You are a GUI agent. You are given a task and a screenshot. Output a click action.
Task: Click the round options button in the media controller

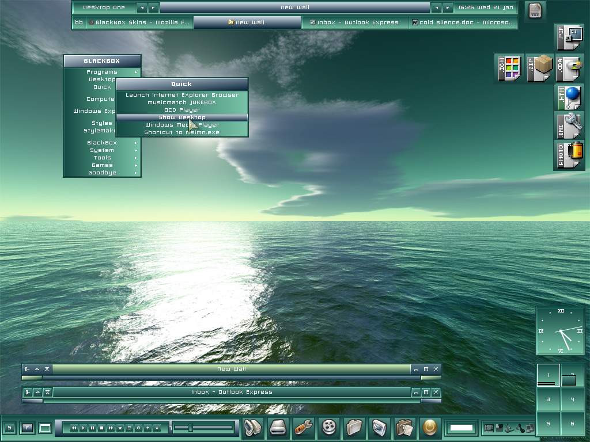(x=138, y=428)
